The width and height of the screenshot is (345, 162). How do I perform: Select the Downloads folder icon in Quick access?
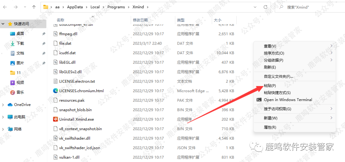[x=13, y=43]
